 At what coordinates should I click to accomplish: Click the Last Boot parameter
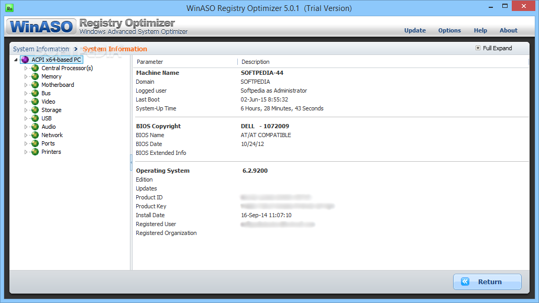coord(148,99)
